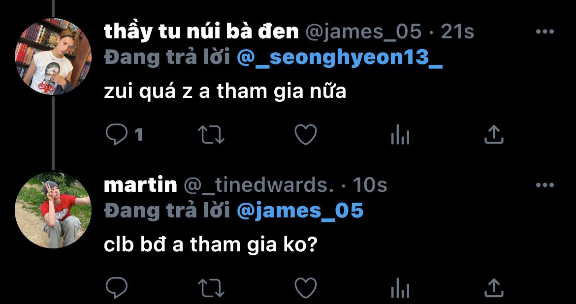
Task: Reply to martin's tweet
Action: click(117, 287)
